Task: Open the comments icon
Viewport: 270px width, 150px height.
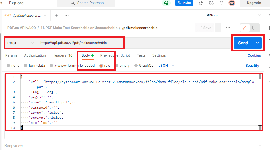Action: point(254,28)
